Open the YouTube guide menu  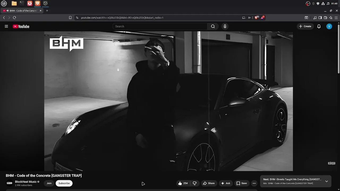coord(6,26)
